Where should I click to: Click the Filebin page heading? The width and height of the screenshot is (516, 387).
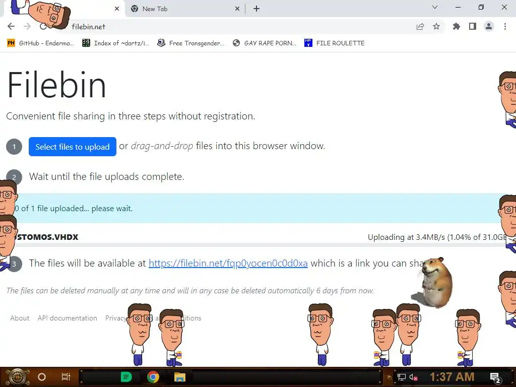[56, 85]
